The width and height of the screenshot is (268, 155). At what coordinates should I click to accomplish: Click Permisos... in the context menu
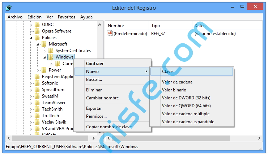coord(96,116)
